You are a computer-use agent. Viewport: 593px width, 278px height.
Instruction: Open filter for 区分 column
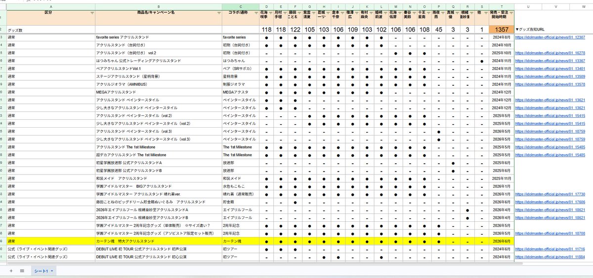pos(92,14)
